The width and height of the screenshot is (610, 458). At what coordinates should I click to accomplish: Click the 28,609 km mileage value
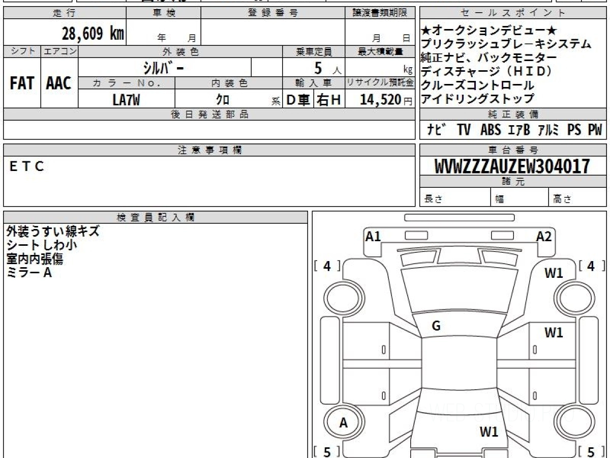pyautogui.click(x=93, y=34)
